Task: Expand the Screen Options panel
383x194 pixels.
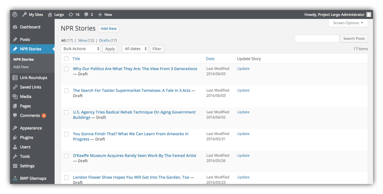Action: [348, 23]
